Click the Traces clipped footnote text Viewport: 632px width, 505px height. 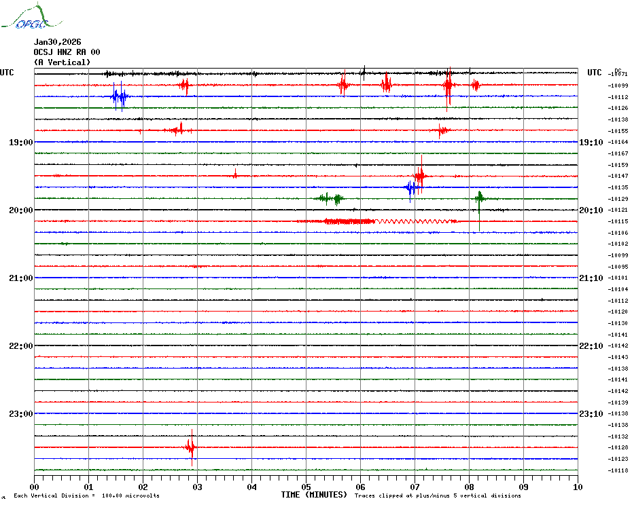pyautogui.click(x=438, y=495)
